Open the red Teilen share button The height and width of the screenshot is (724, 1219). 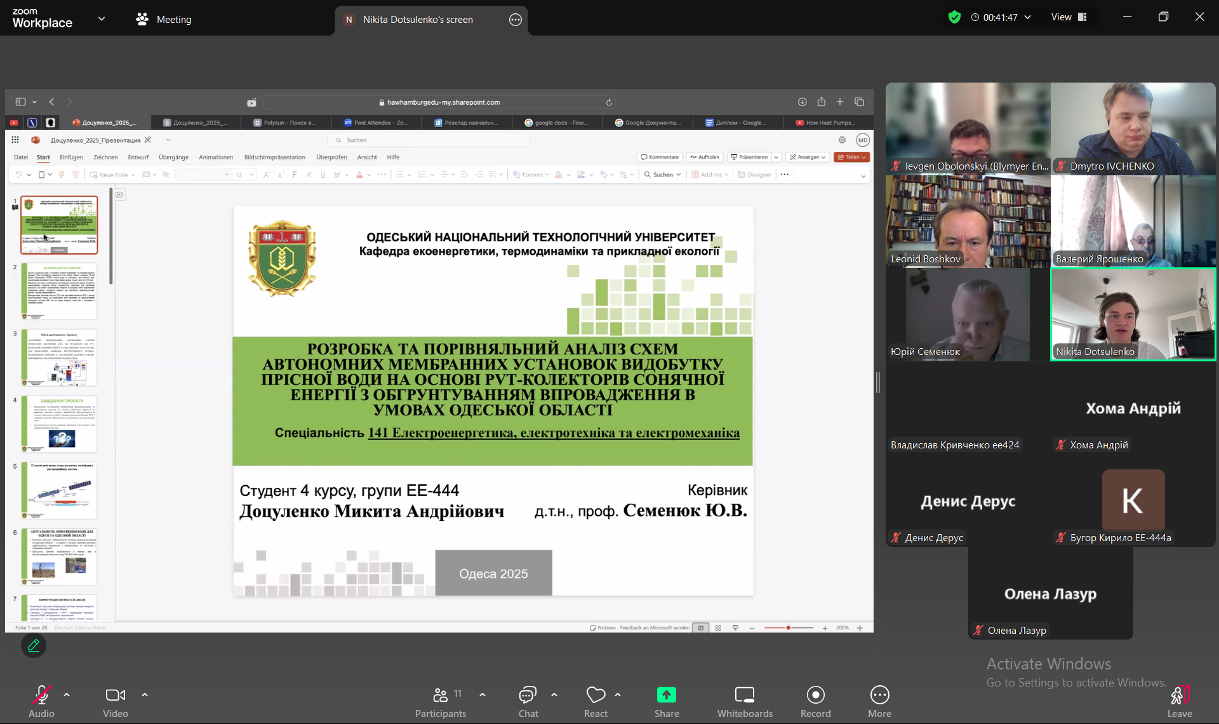point(851,157)
